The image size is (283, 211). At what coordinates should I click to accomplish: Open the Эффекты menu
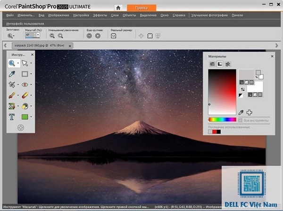[x=100, y=16]
